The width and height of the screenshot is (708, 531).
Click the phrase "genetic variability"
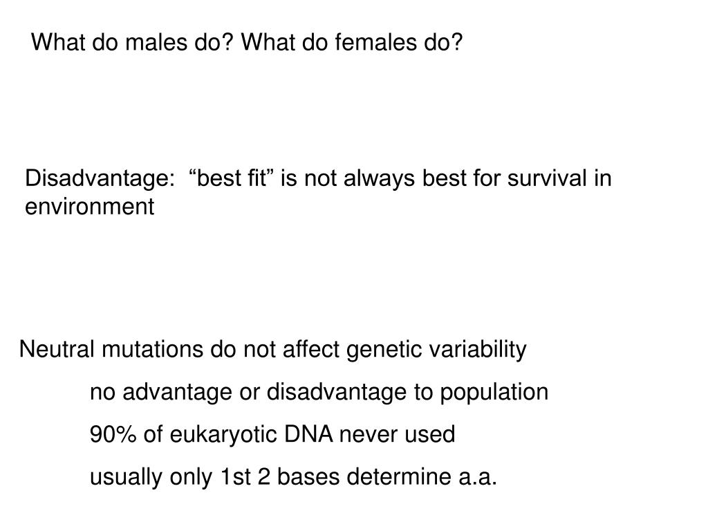coord(436,350)
